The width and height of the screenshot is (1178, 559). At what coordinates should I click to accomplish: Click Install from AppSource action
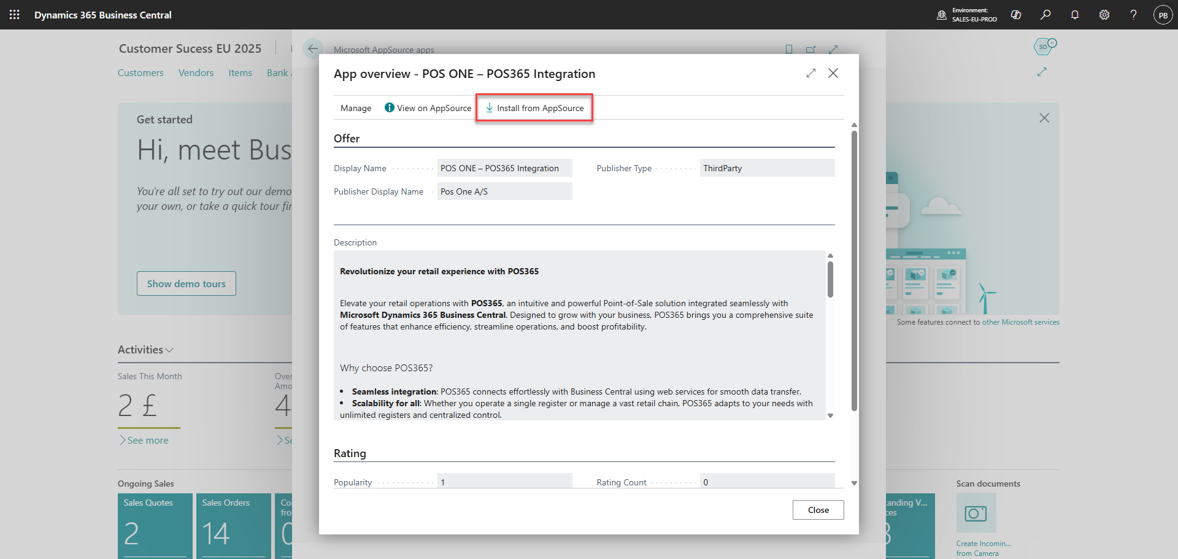coord(534,108)
